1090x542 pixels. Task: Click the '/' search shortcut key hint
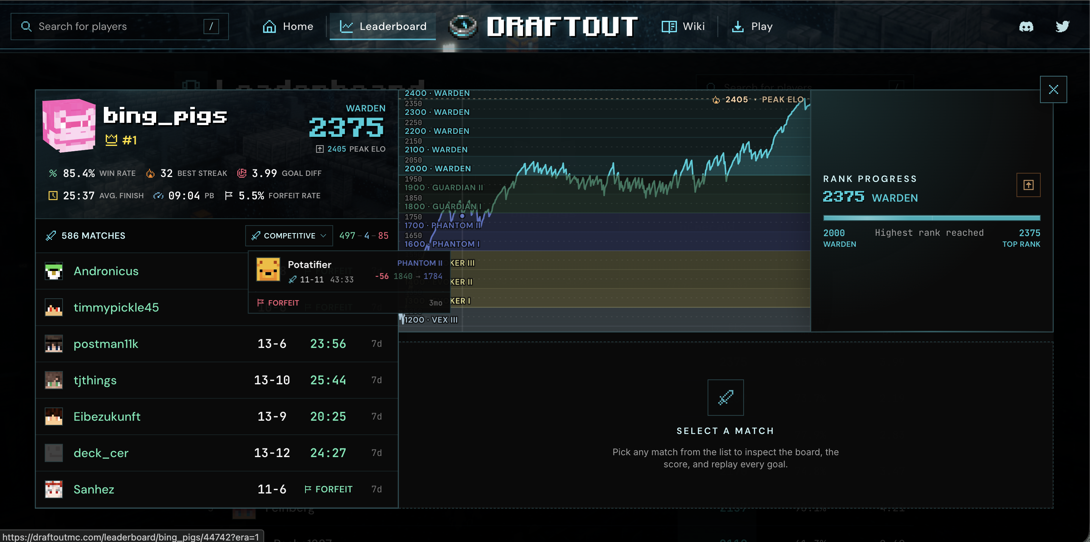(x=211, y=27)
